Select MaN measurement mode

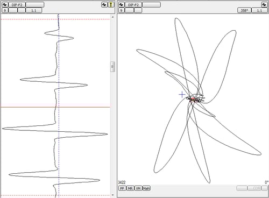click(x=146, y=188)
